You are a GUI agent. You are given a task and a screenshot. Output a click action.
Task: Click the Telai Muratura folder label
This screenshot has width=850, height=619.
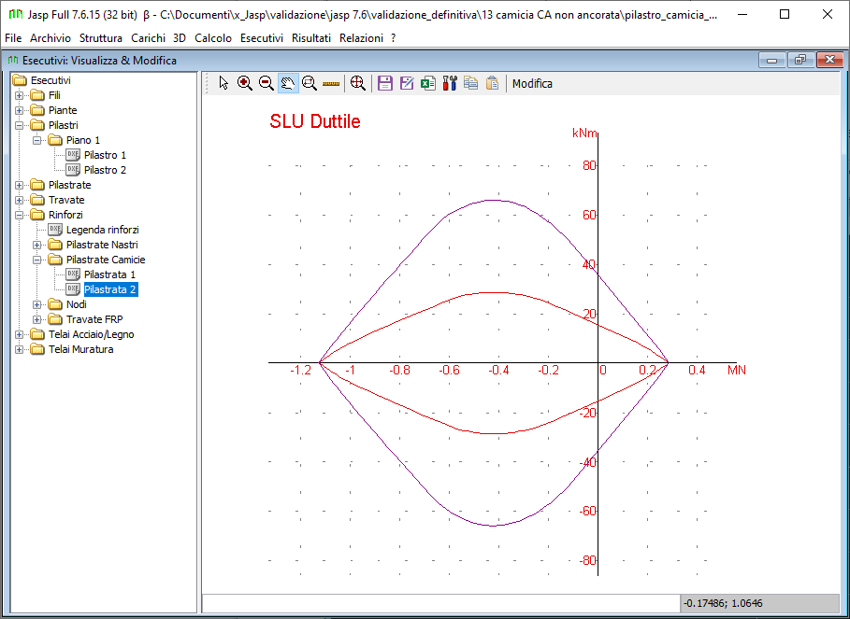(80, 349)
